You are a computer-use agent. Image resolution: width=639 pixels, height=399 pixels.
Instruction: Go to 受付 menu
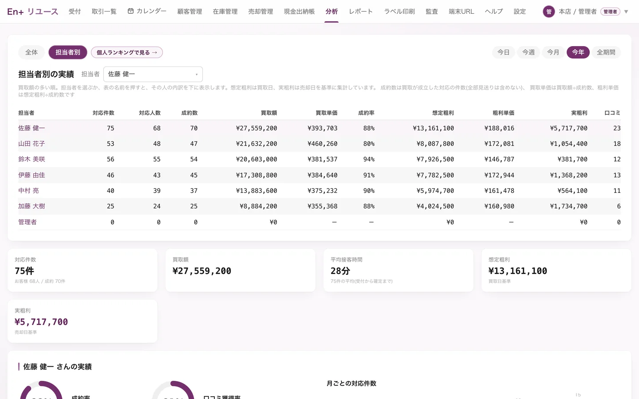pyautogui.click(x=75, y=12)
